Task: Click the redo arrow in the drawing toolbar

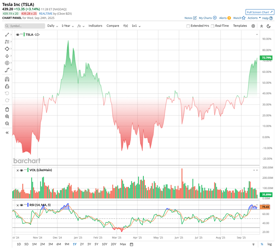Action: point(7,100)
